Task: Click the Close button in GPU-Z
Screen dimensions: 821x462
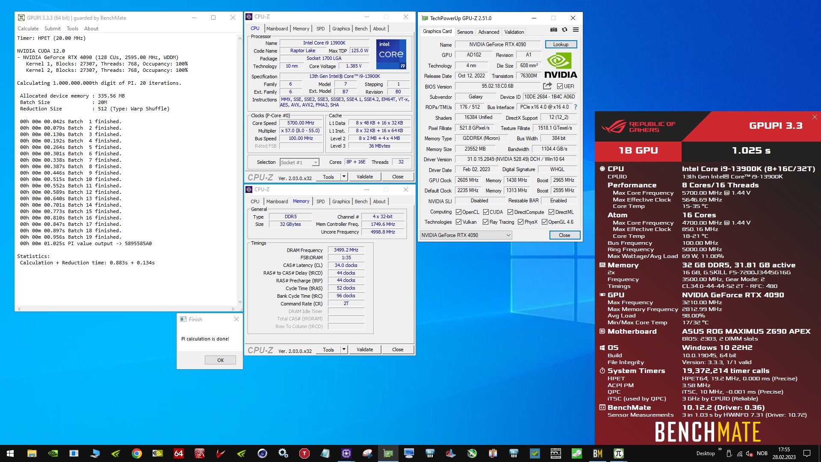Action: tap(564, 235)
